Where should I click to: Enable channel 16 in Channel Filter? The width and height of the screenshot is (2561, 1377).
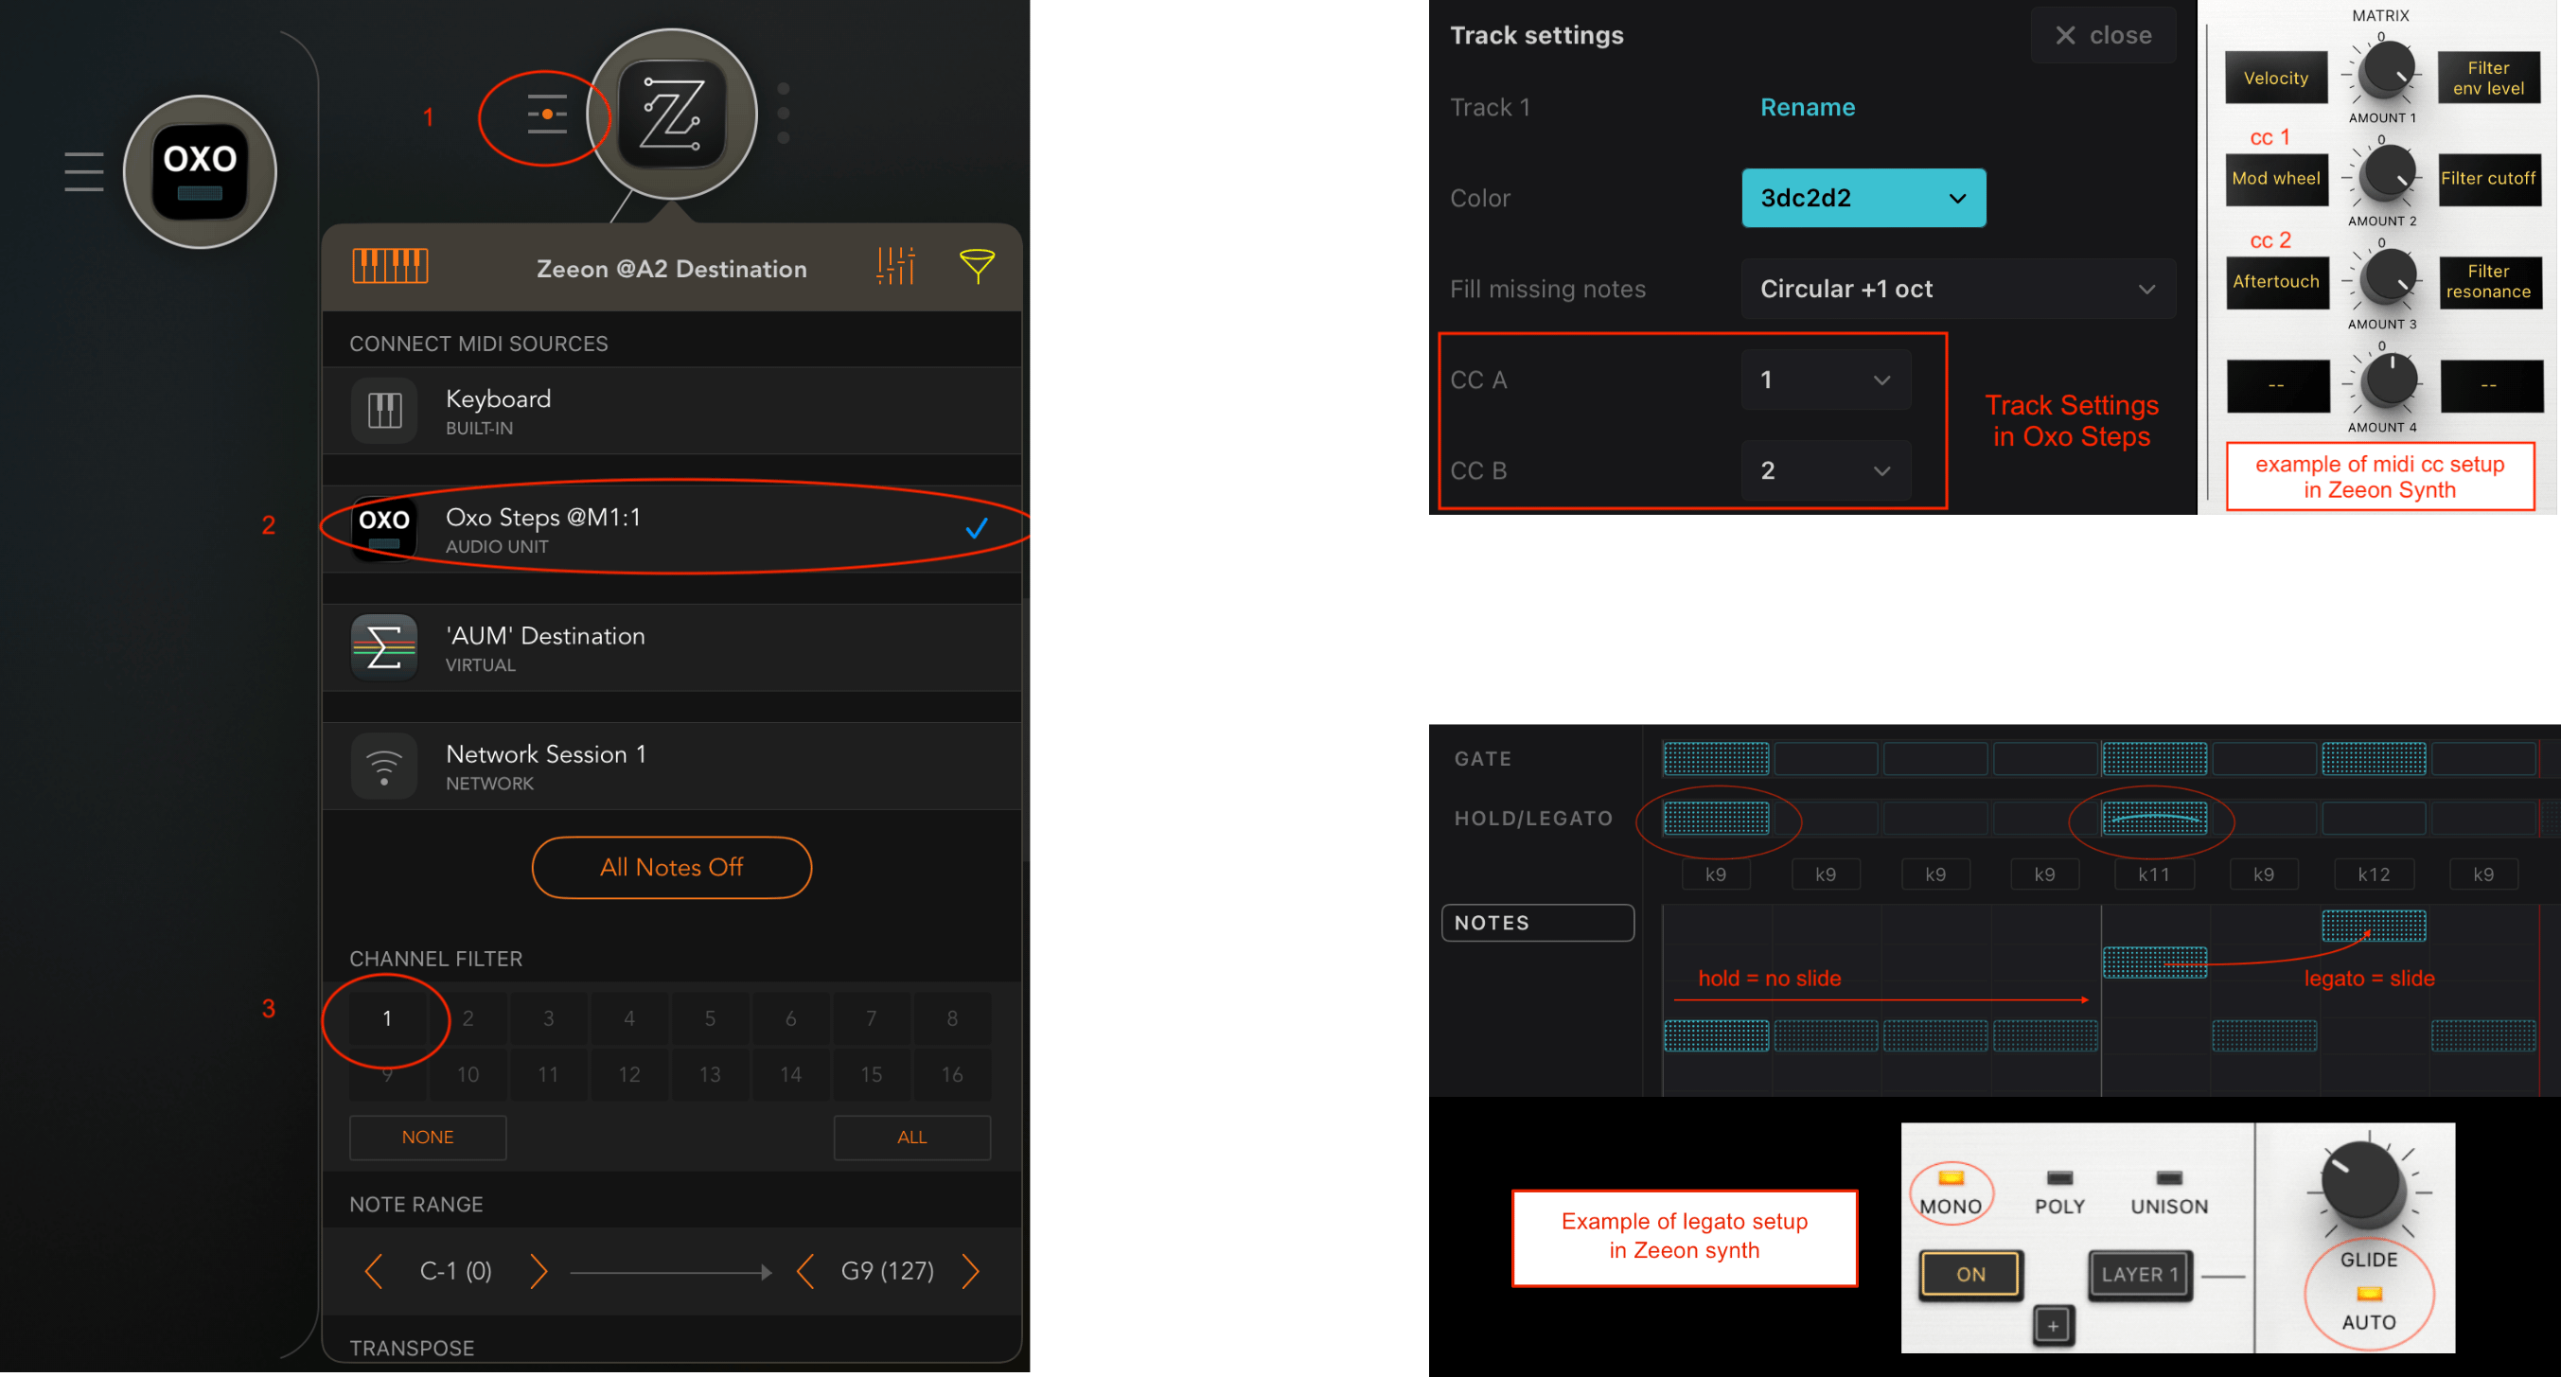click(952, 1074)
